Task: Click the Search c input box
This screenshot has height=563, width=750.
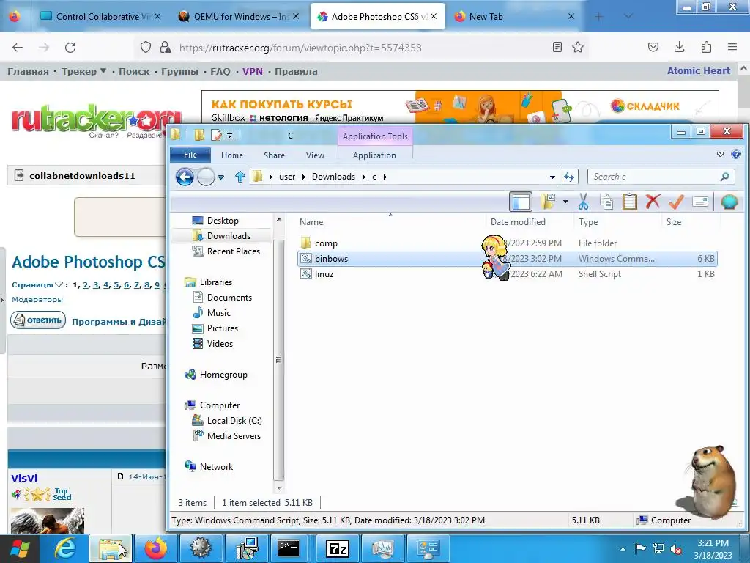Action: click(x=661, y=177)
